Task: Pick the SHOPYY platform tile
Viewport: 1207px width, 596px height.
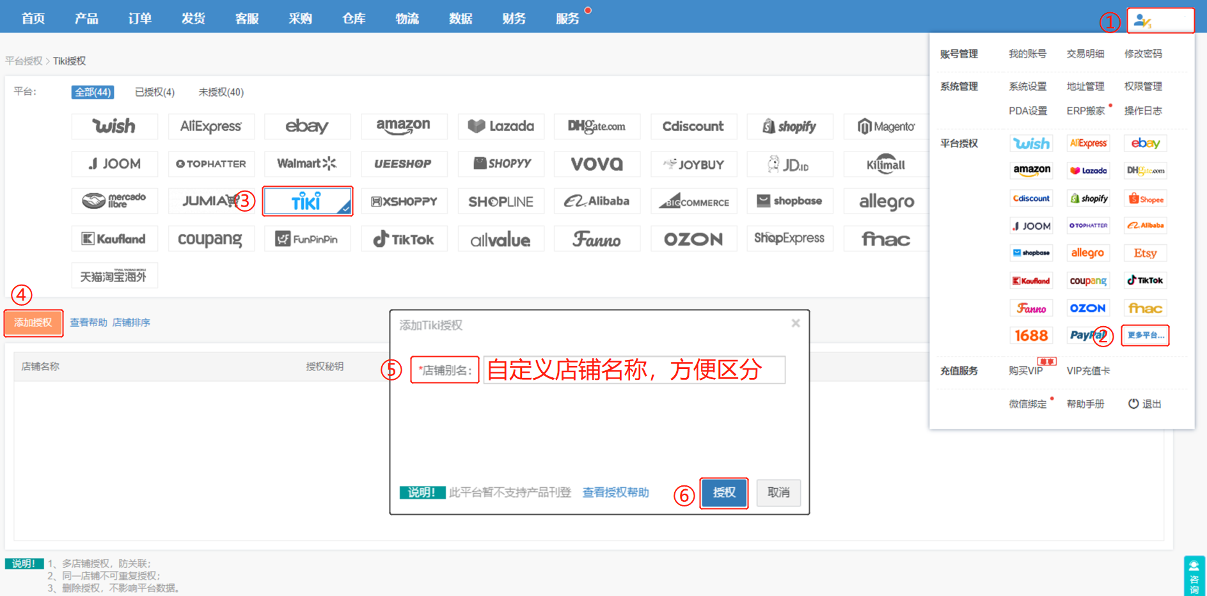Action: pyautogui.click(x=501, y=164)
